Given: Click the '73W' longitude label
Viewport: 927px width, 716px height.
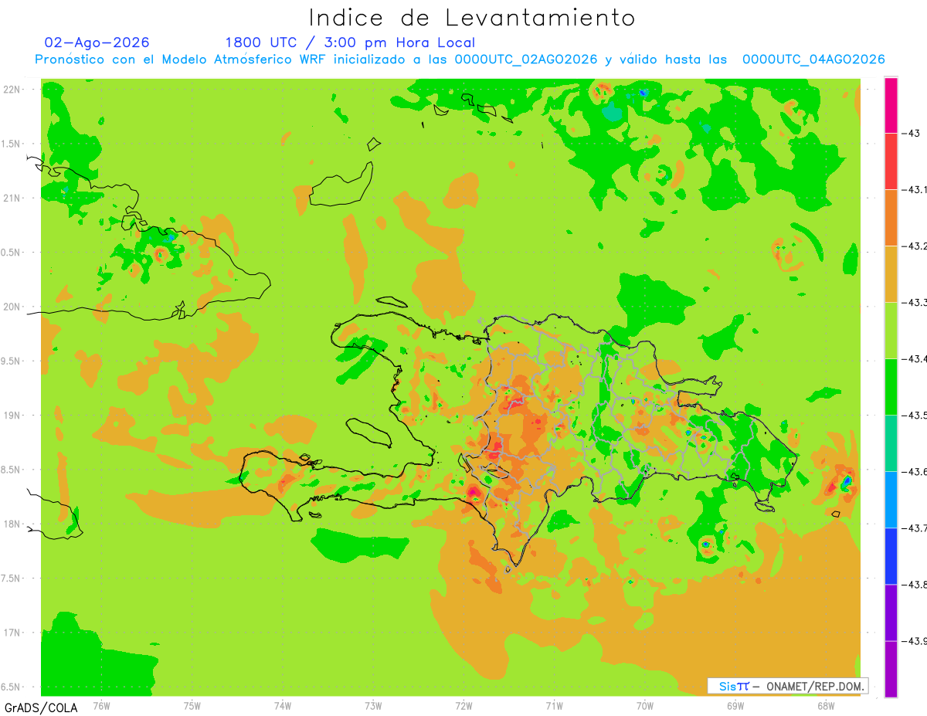Looking at the screenshot, I should pos(373,706).
